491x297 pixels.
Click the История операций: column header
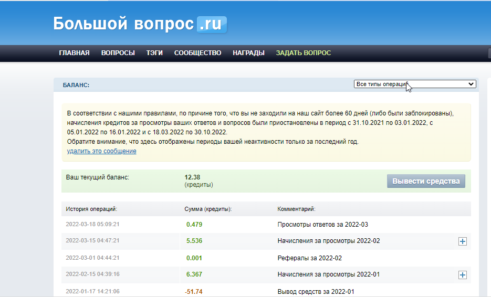[x=91, y=209]
